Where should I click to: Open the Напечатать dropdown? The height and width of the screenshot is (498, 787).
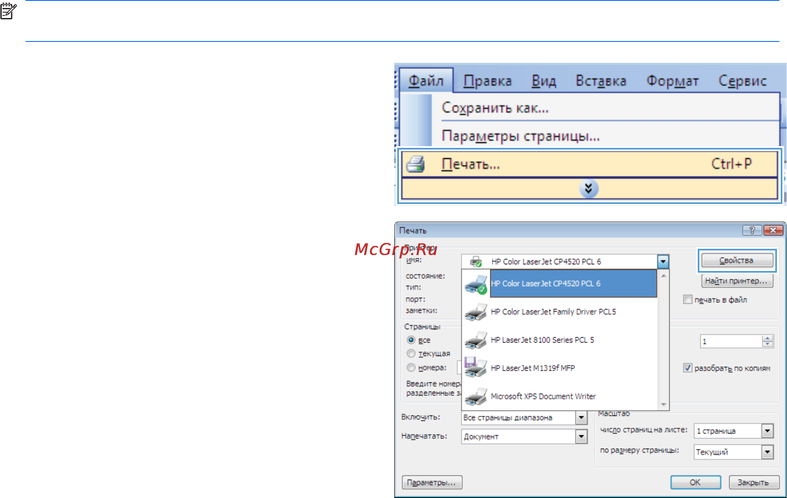coord(581,436)
